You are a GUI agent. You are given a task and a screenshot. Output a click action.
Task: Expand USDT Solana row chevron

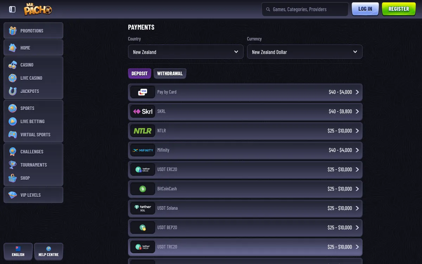(x=357, y=208)
